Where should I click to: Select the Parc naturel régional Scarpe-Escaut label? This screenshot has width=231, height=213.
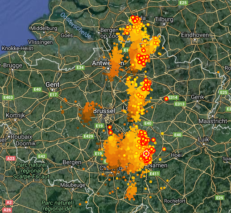pyautogui.click(x=31, y=171)
